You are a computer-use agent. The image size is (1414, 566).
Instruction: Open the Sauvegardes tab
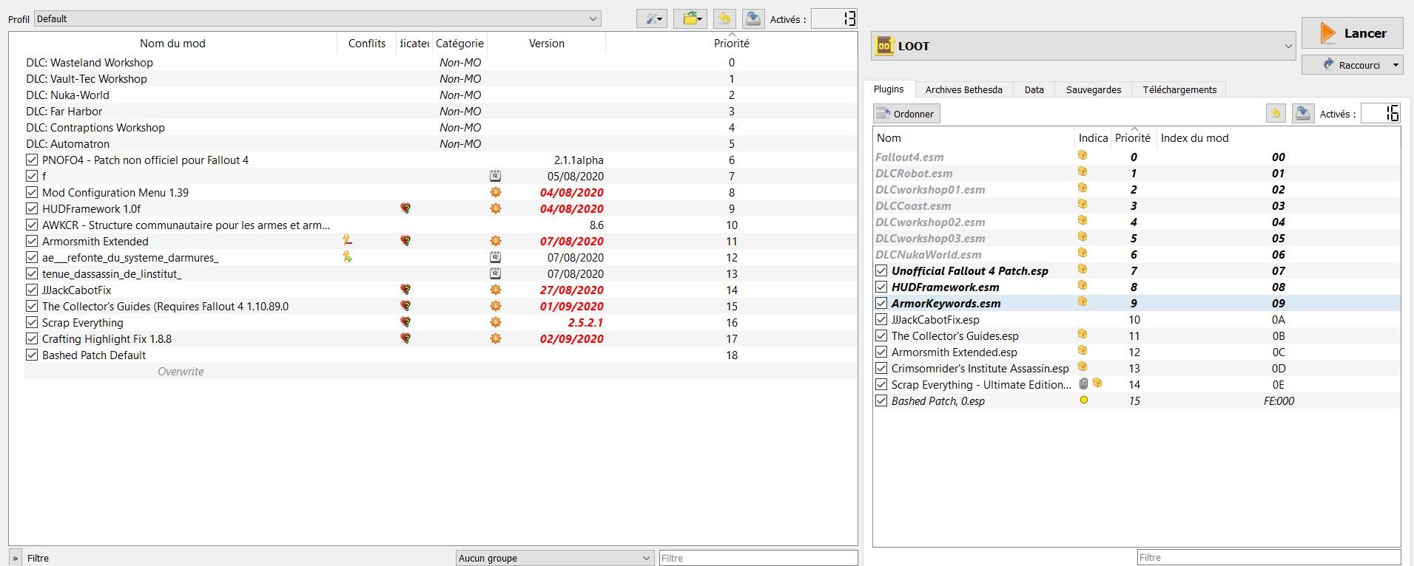tap(1093, 89)
